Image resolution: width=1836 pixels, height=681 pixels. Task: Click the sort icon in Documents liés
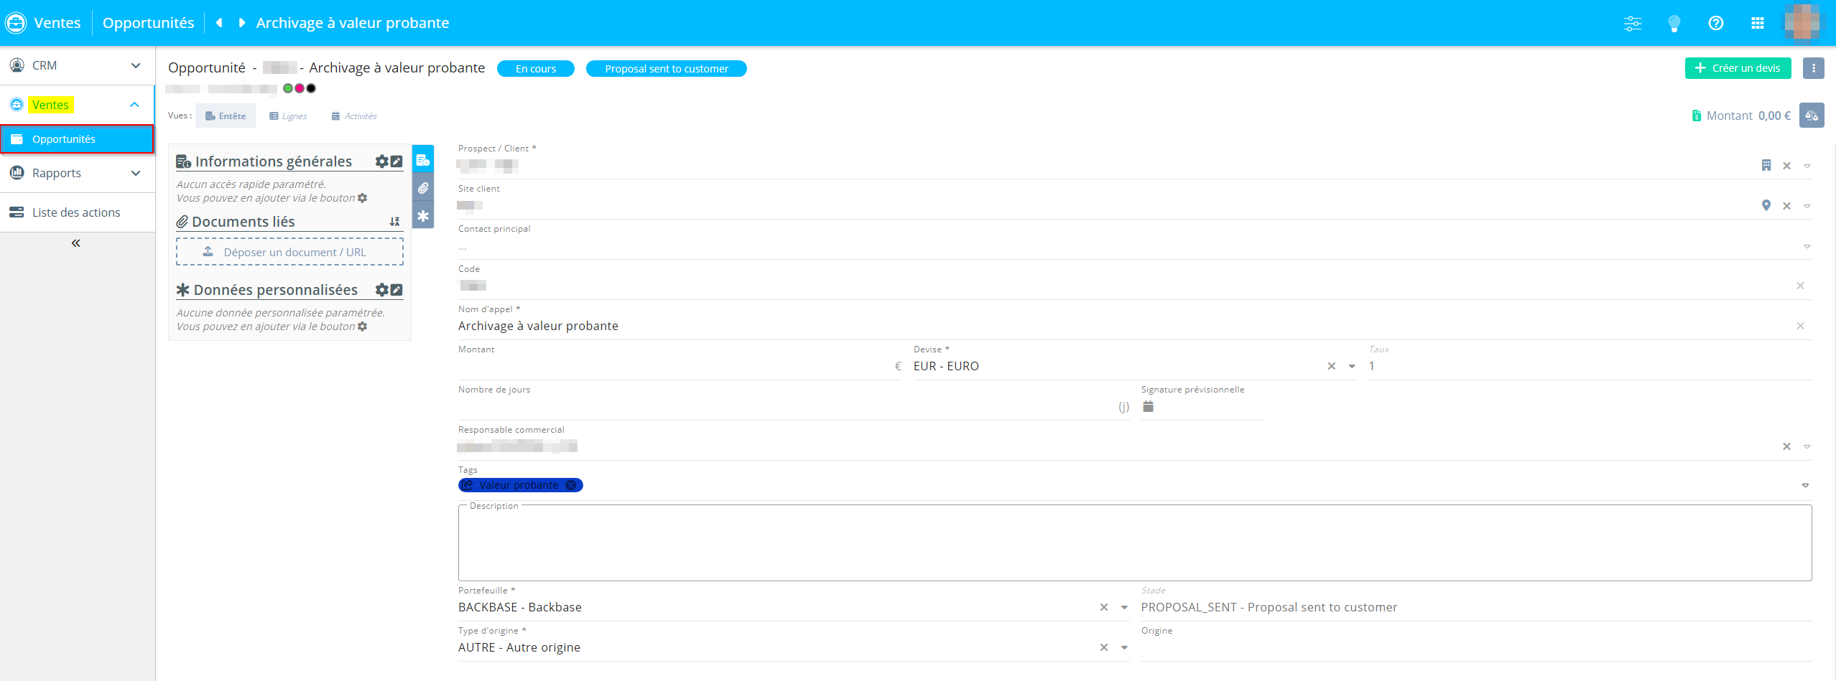click(x=394, y=222)
